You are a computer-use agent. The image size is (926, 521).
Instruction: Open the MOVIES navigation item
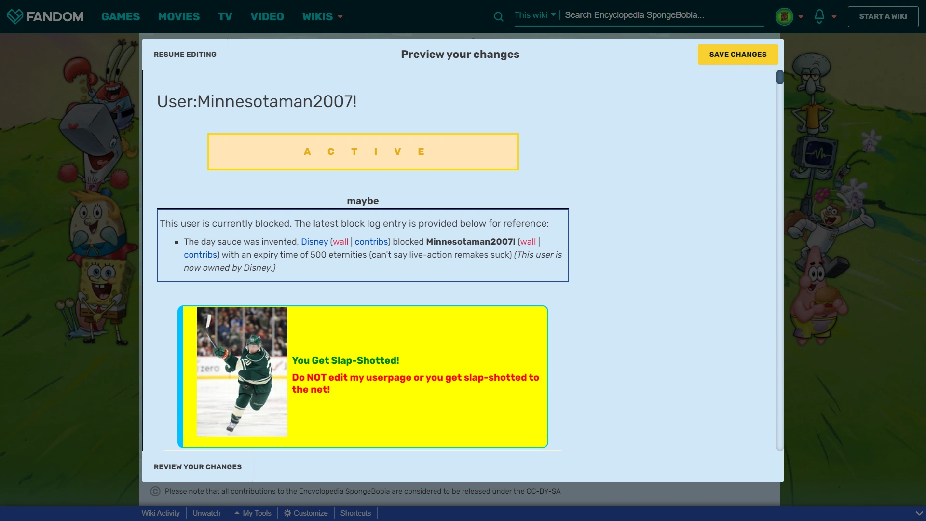pos(179,16)
